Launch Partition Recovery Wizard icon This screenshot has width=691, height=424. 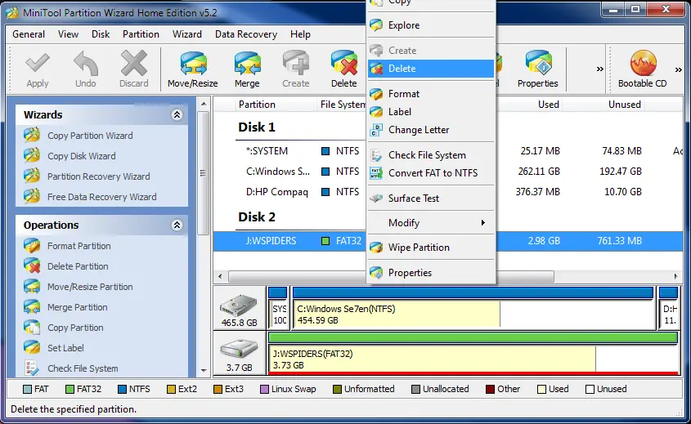pos(32,176)
